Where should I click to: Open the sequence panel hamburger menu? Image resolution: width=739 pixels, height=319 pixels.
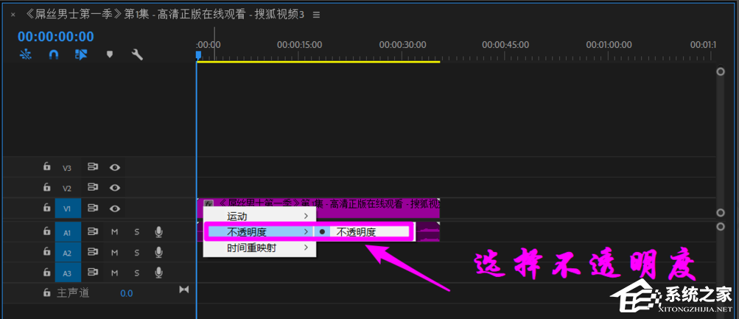[x=316, y=15]
